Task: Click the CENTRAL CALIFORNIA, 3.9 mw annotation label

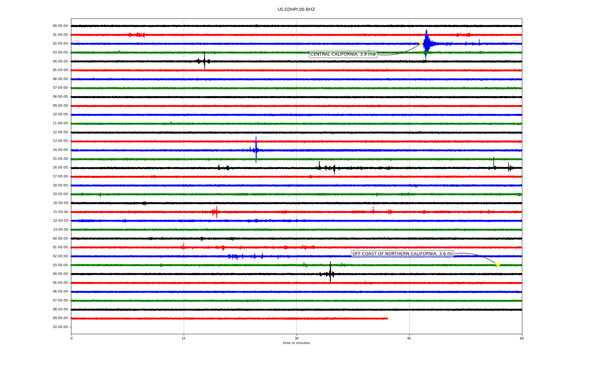Action: coord(343,54)
